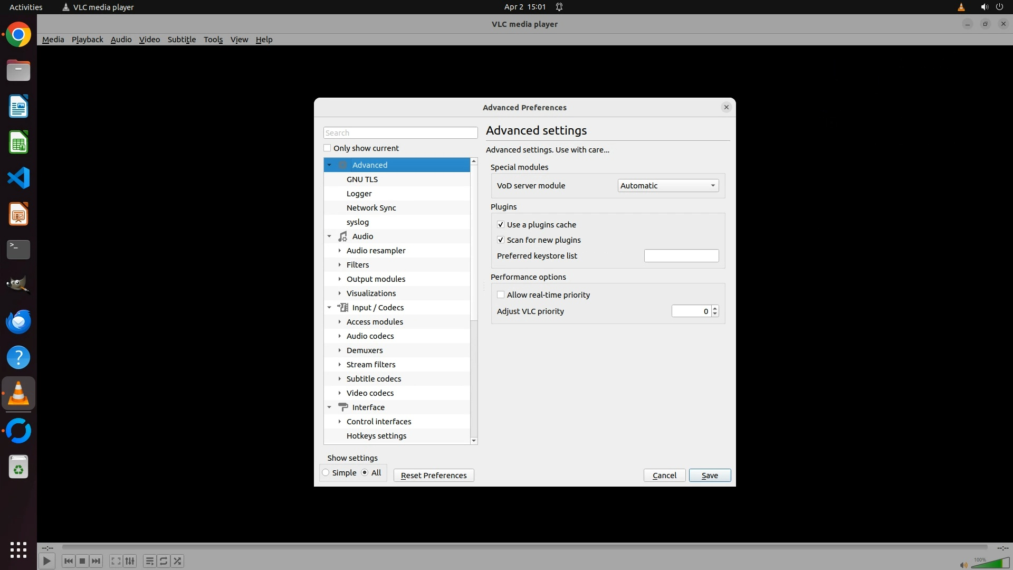1013x570 pixels.
Task: Open extended settings equalizer icon
Action: pyautogui.click(x=130, y=561)
